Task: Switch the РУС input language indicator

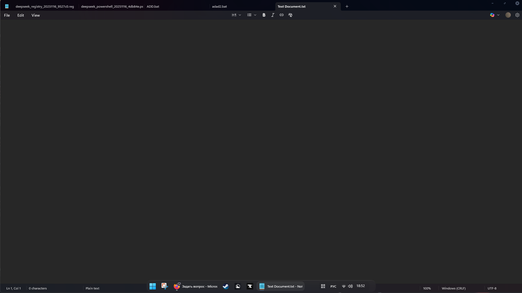Action: coord(333,286)
